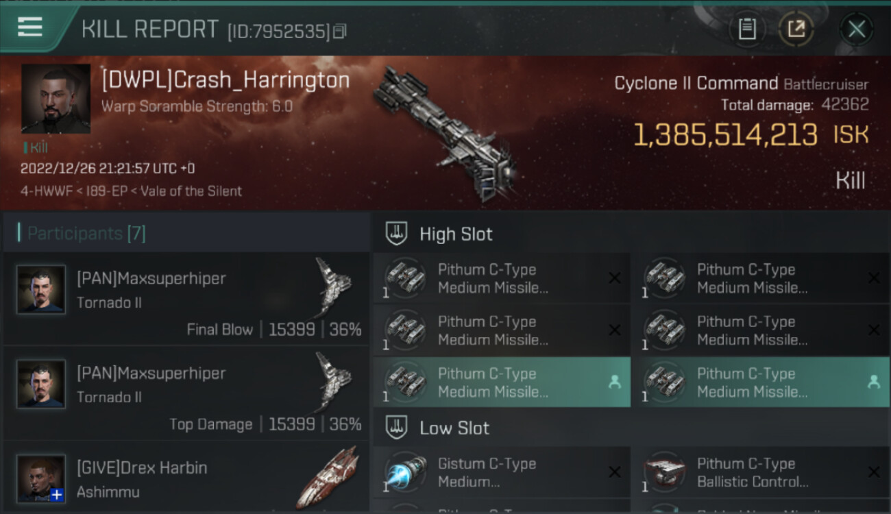
Task: Select the Low Slot section icon
Action: tap(397, 428)
